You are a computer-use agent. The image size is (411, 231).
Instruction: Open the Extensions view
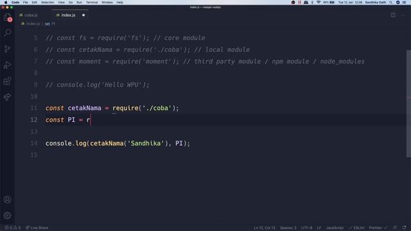(7, 81)
